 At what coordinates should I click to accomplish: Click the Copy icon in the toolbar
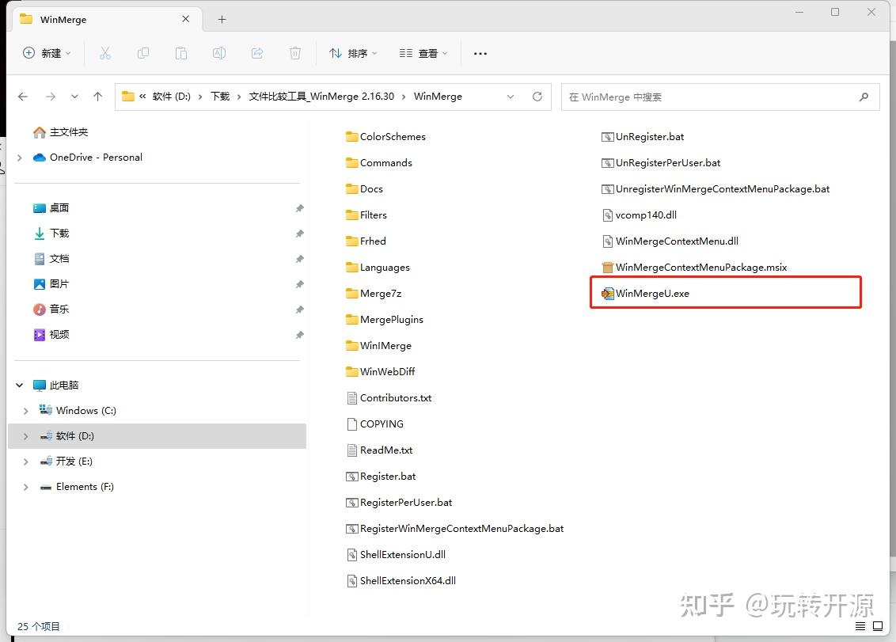143,53
